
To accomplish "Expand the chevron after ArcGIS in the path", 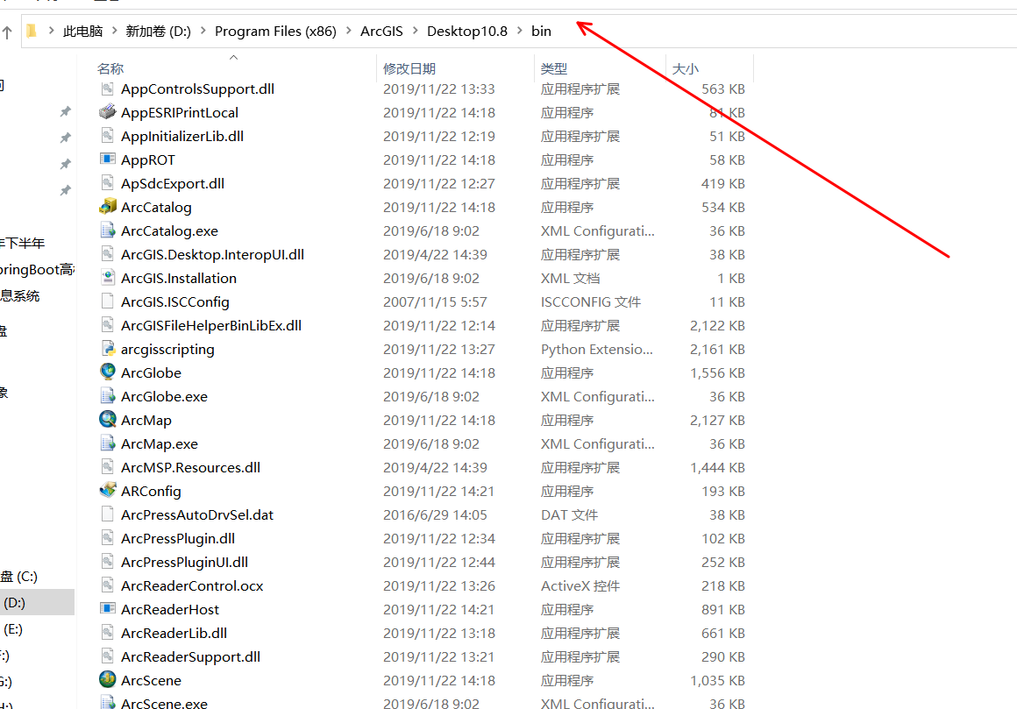I will coord(415,31).
